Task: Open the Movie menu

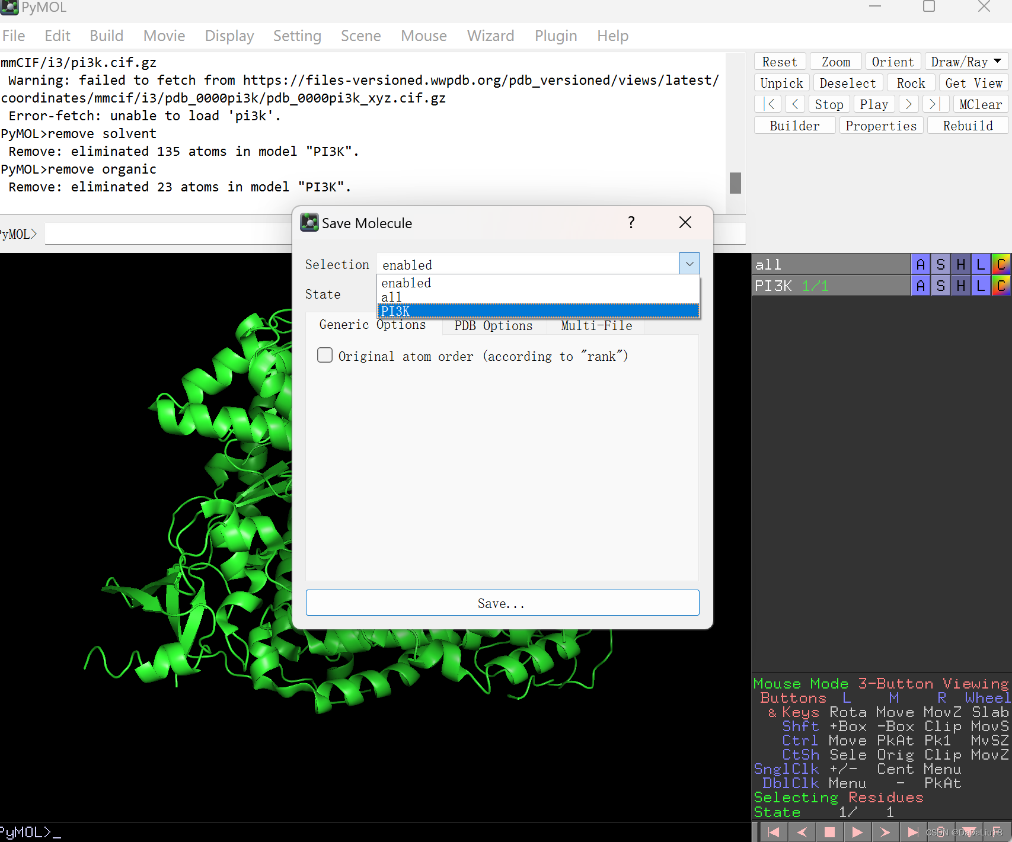Action: click(x=164, y=36)
